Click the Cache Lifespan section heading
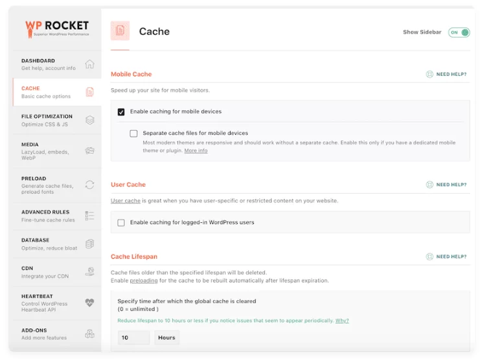The height and width of the screenshot is (359, 484). pos(134,257)
